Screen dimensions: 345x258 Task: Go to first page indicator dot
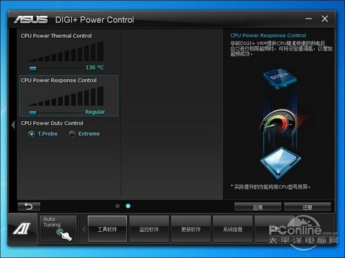tap(117, 206)
